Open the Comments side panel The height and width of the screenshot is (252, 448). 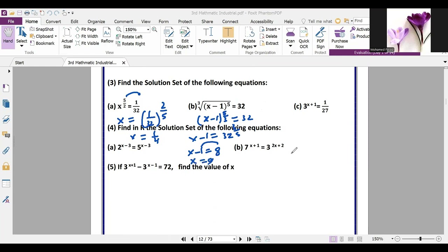click(x=6, y=135)
